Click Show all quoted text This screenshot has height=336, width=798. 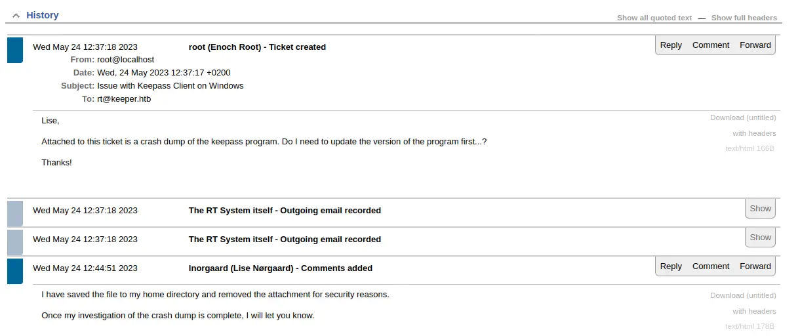click(x=654, y=18)
